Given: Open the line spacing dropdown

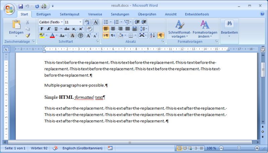Looking at the screenshot, I should (x=143, y=29).
